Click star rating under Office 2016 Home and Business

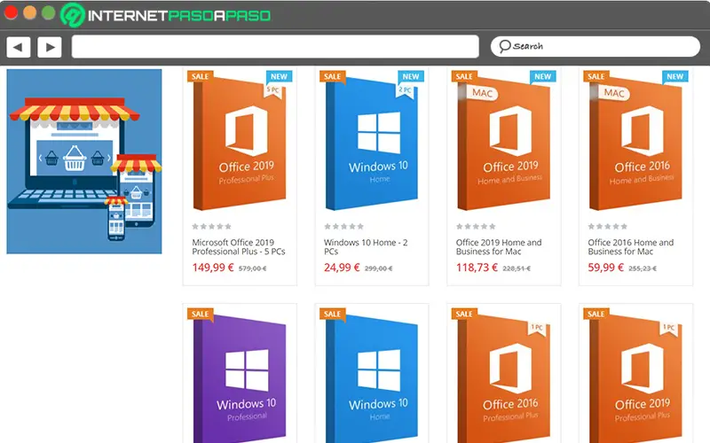tap(608, 227)
